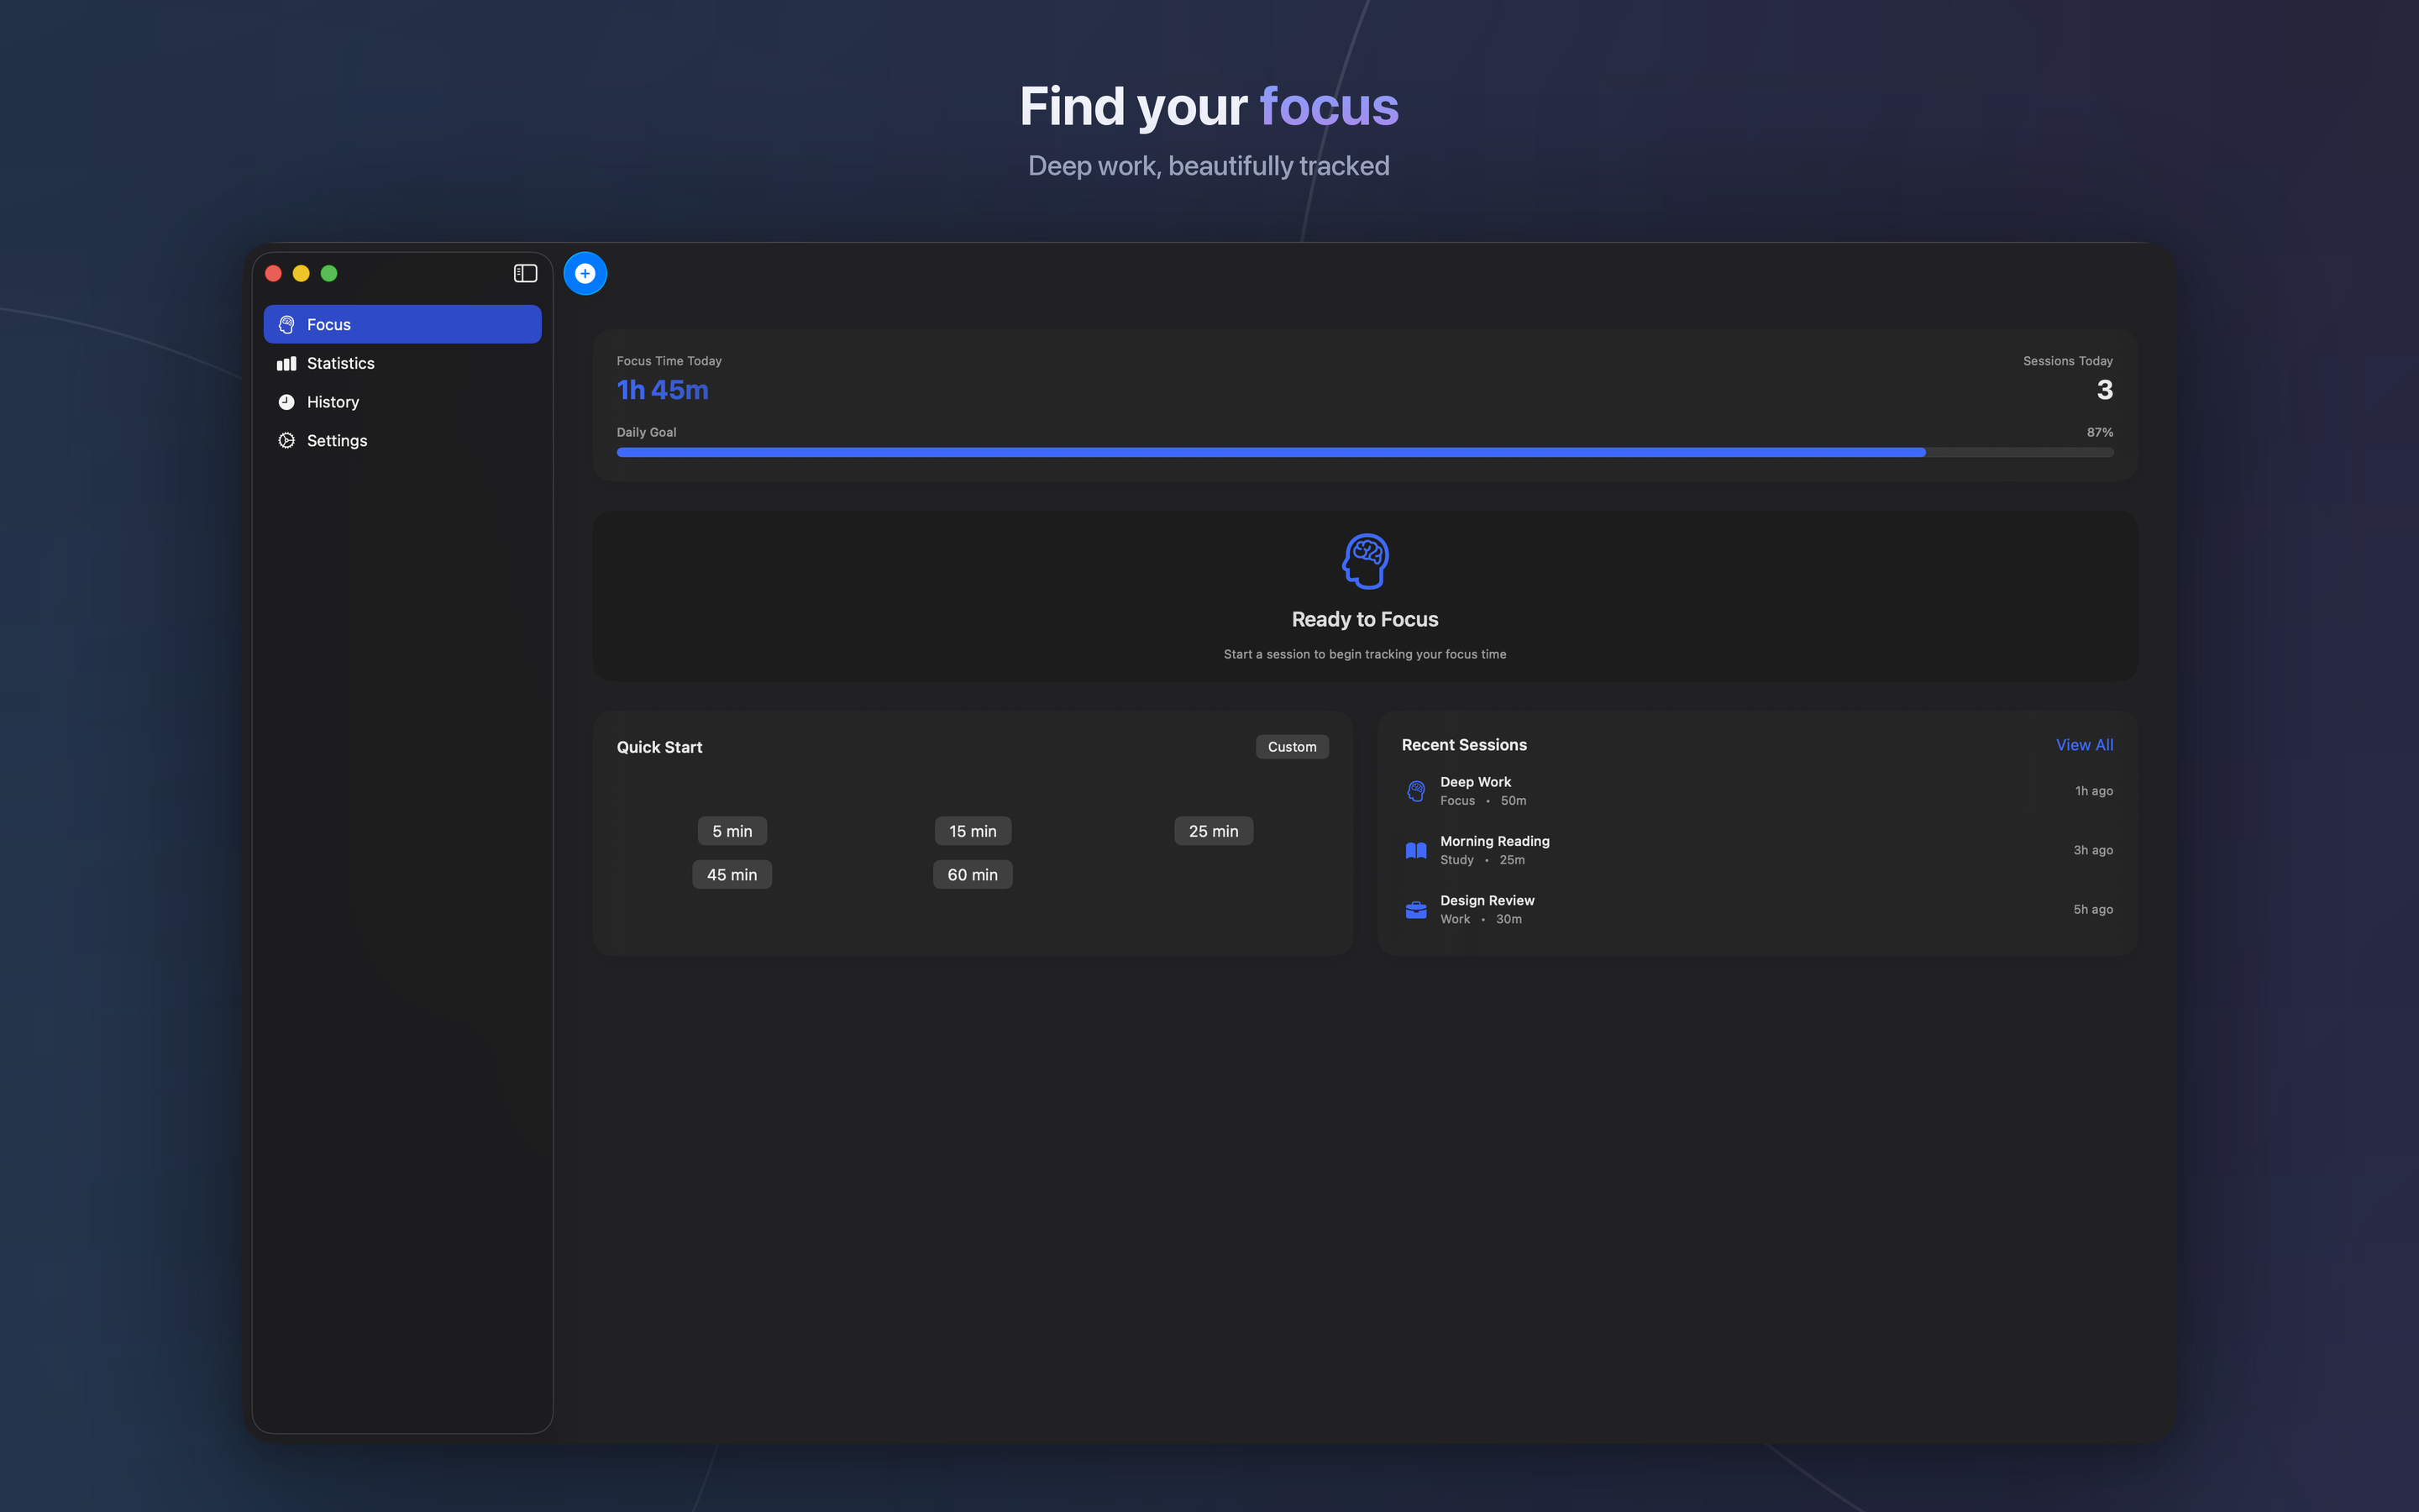Click the Focus brain icon in sidebar
2419x1512 pixels.
(287, 324)
